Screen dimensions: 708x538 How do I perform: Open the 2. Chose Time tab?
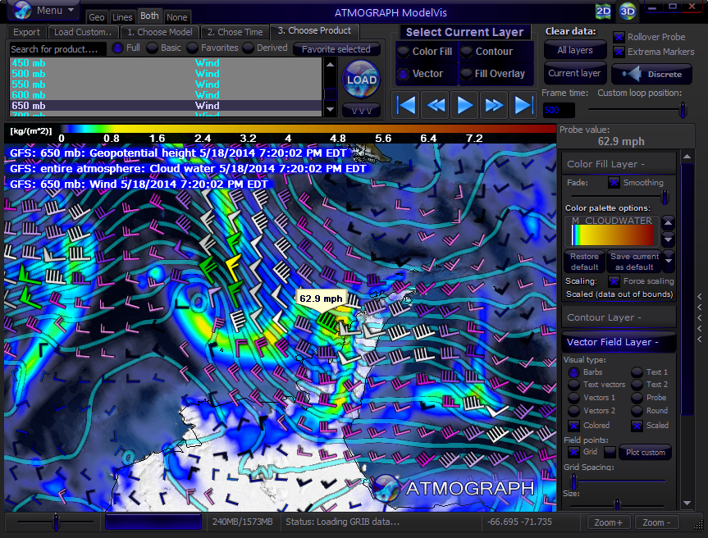pyautogui.click(x=235, y=32)
